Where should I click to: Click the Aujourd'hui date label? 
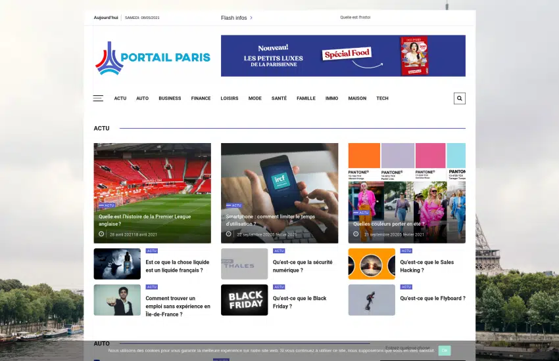[105, 18]
